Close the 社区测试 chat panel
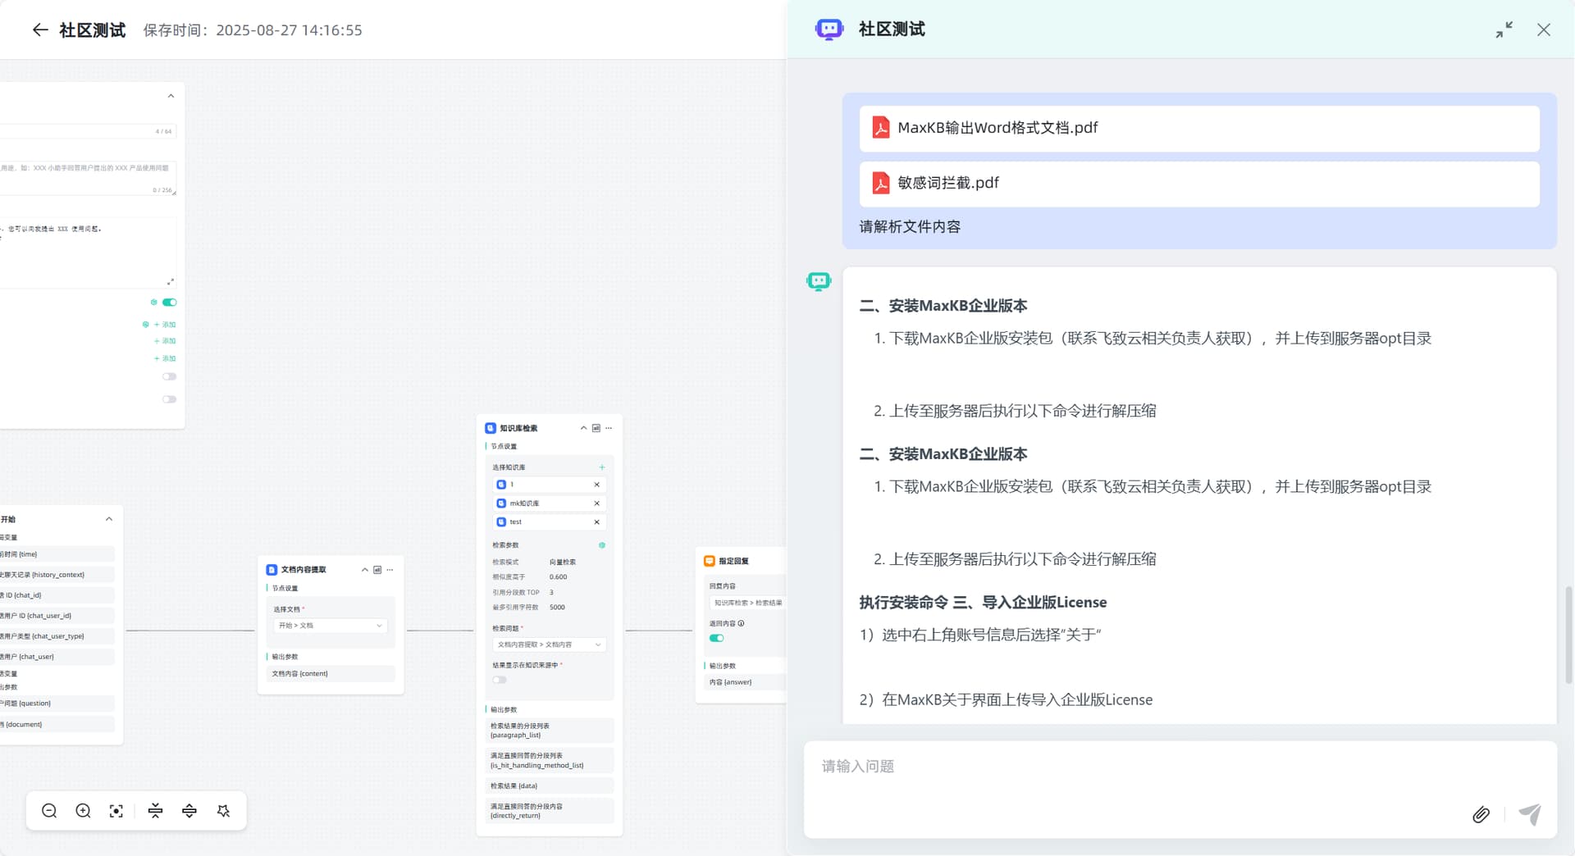 click(x=1544, y=30)
